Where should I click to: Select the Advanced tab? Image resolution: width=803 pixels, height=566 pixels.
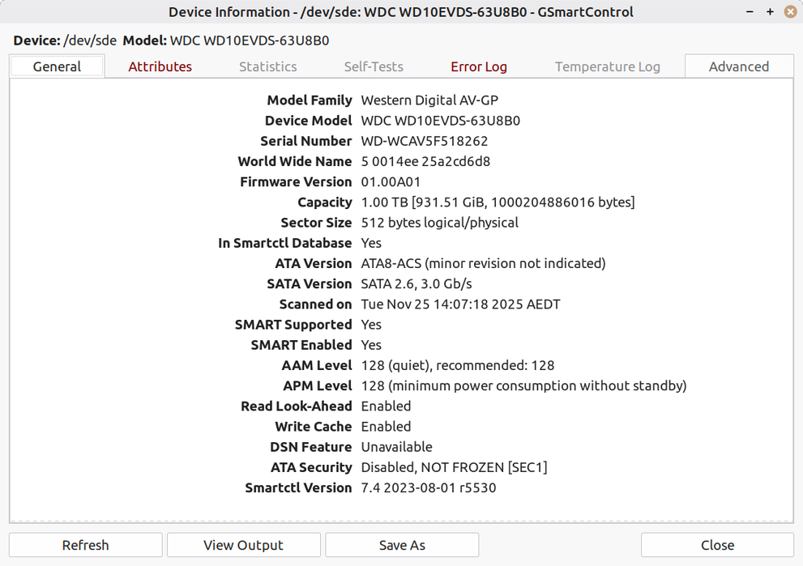(738, 66)
